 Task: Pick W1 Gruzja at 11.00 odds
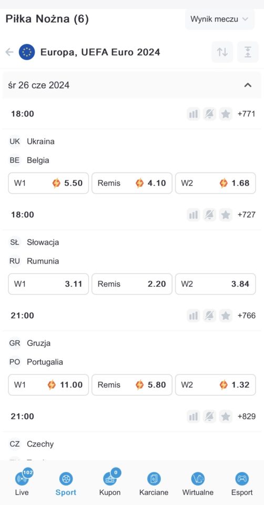click(48, 385)
